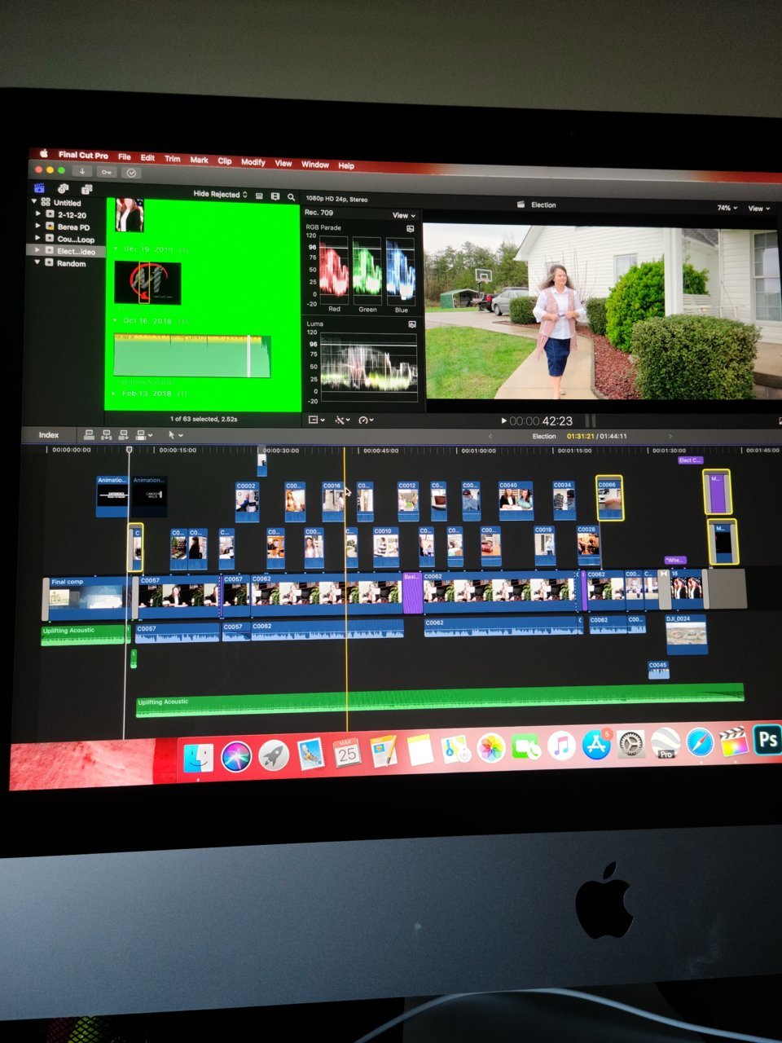This screenshot has width=782, height=1043.
Task: Open the Window menu
Action: (x=315, y=164)
